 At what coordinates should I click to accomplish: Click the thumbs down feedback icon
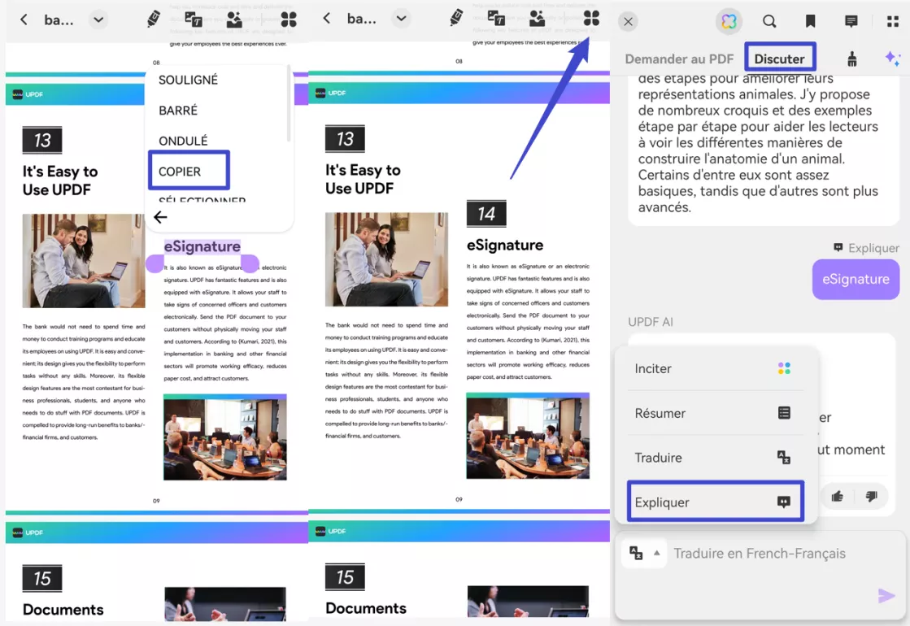tap(870, 496)
